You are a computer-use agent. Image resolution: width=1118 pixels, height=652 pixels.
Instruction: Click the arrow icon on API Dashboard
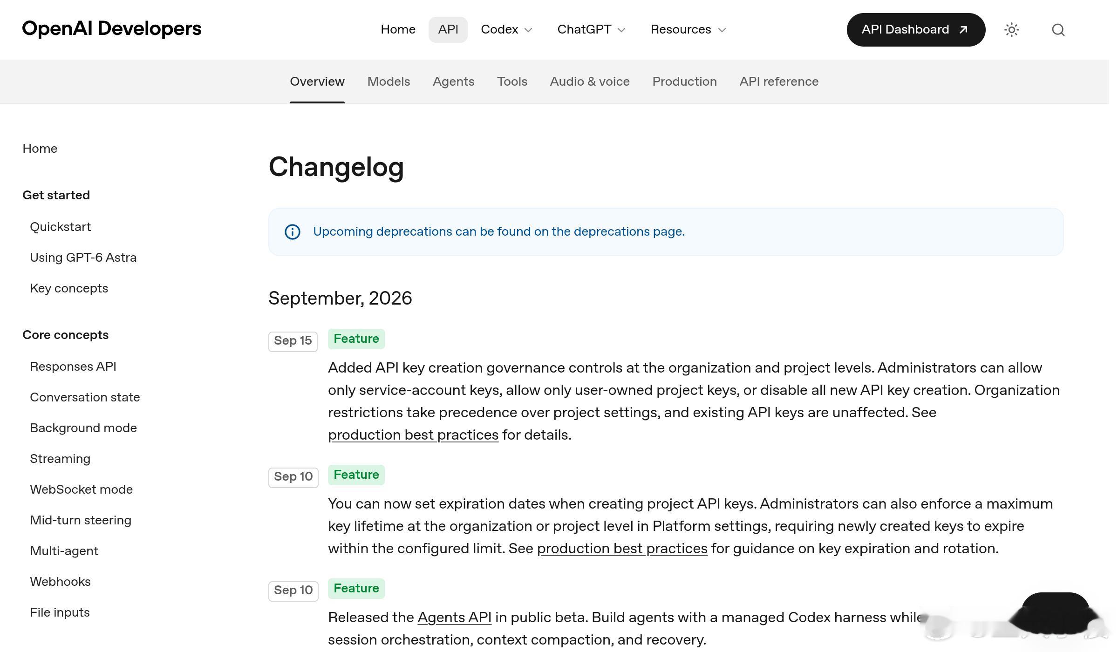pos(963,30)
